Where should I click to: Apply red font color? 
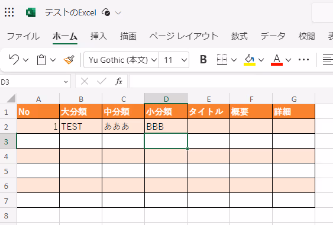[x=277, y=60]
